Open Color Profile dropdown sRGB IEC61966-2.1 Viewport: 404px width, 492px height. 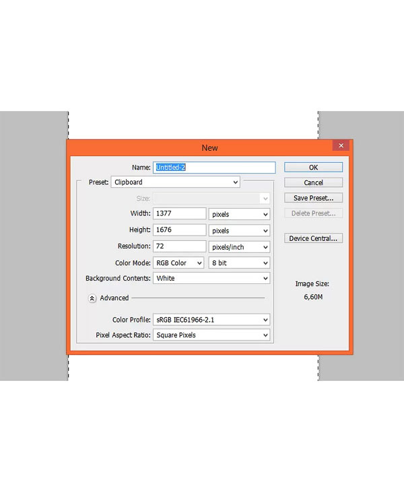[211, 320]
